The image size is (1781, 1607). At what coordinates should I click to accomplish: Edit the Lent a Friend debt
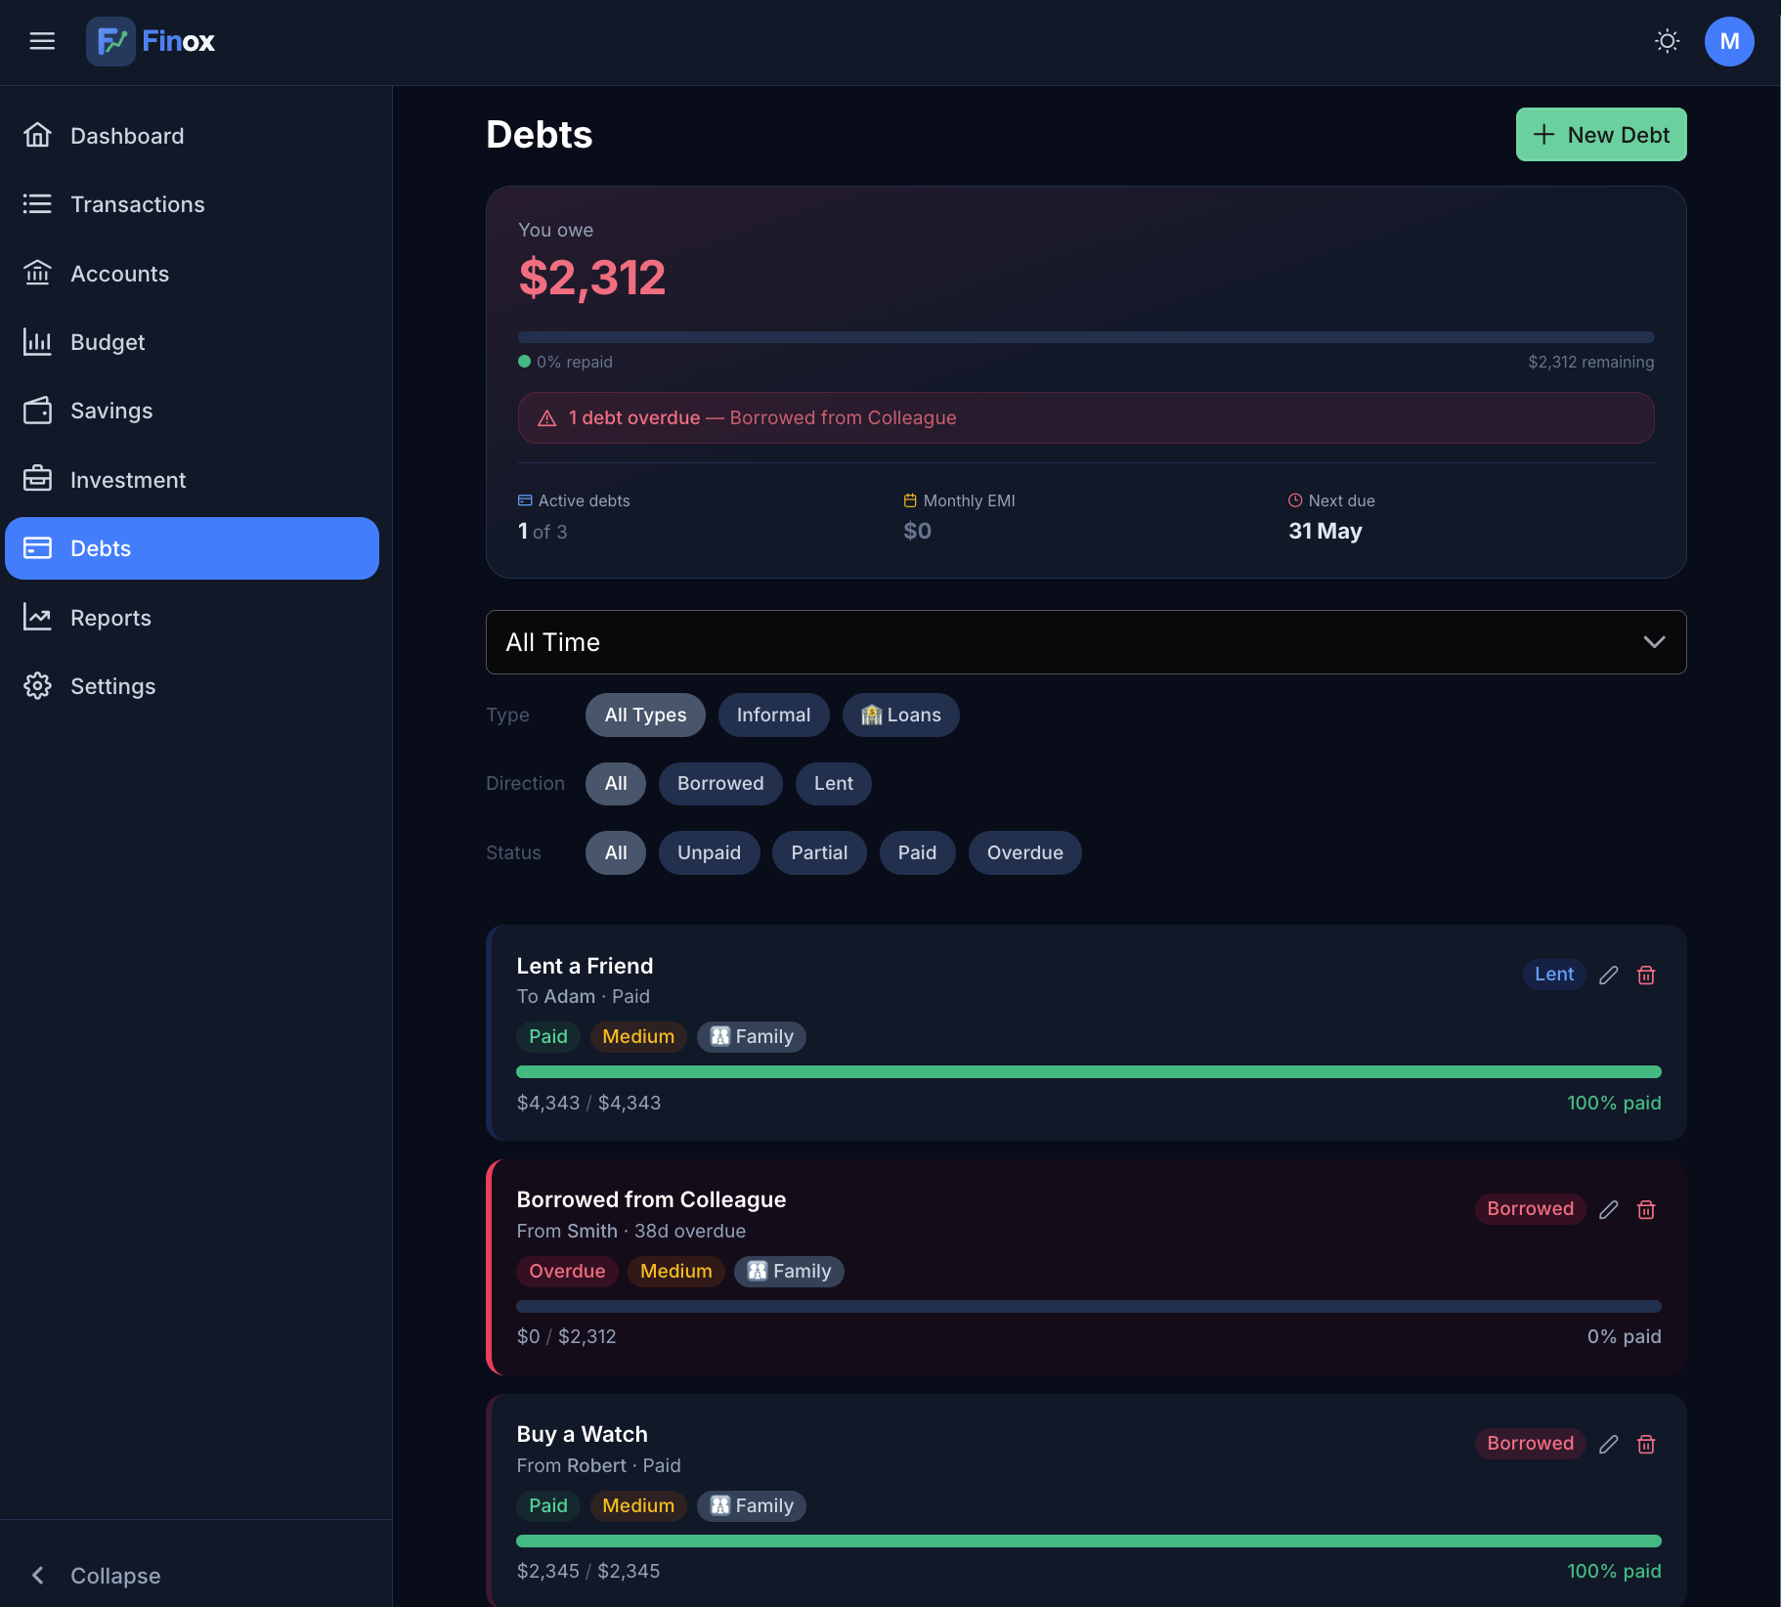pos(1609,975)
